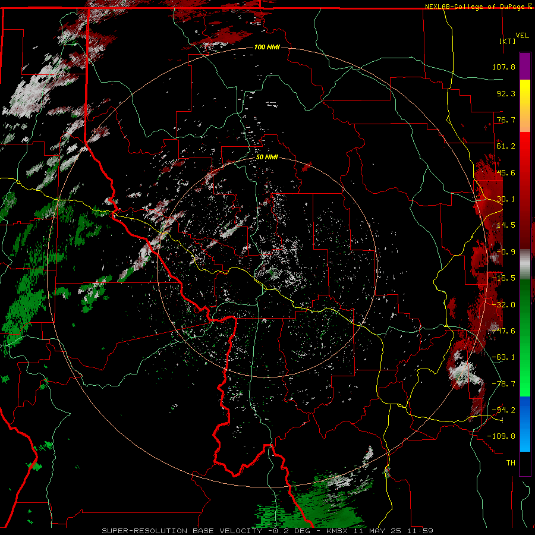
Task: Click the TH legend label
Action: [x=511, y=463]
